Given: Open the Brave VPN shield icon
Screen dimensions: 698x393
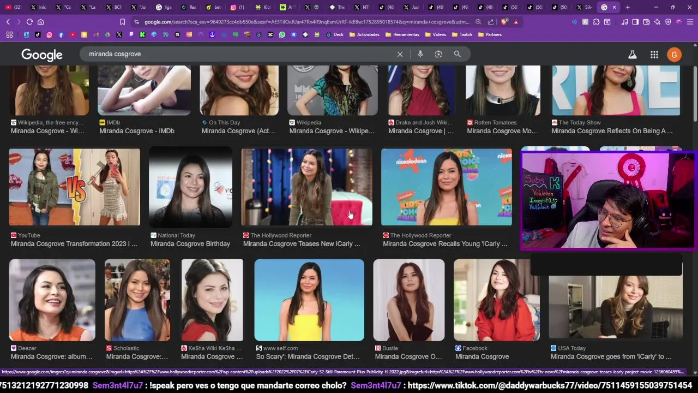Looking at the screenshot, I should click(x=668, y=22).
